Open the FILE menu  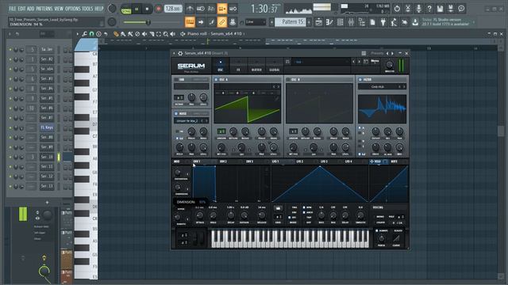point(13,9)
